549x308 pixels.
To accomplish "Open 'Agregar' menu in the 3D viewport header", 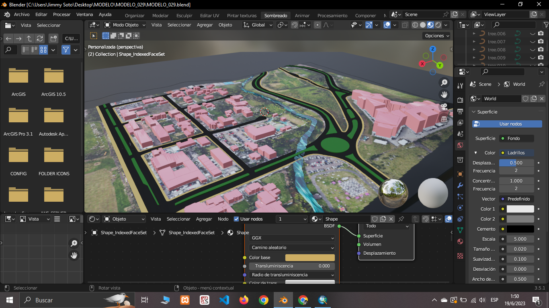I will tap(205, 25).
